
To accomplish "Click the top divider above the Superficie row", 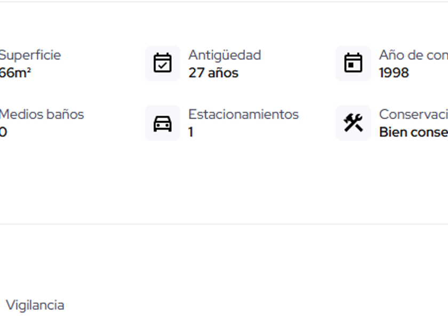I will click(224, 2).
